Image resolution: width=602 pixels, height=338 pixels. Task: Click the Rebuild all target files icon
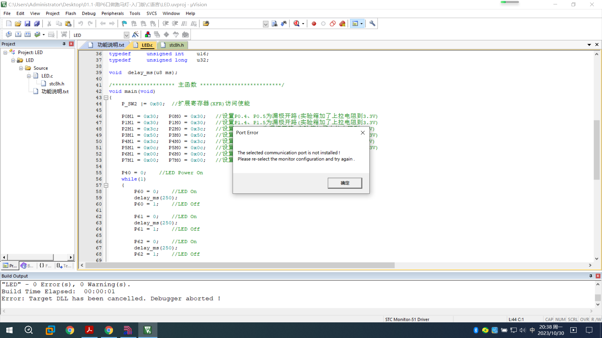[x=28, y=34]
